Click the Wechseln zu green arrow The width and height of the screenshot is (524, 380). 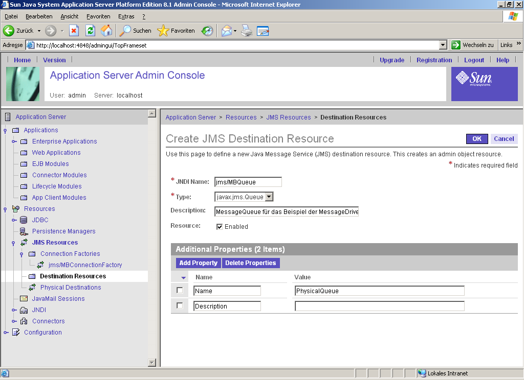pos(456,45)
